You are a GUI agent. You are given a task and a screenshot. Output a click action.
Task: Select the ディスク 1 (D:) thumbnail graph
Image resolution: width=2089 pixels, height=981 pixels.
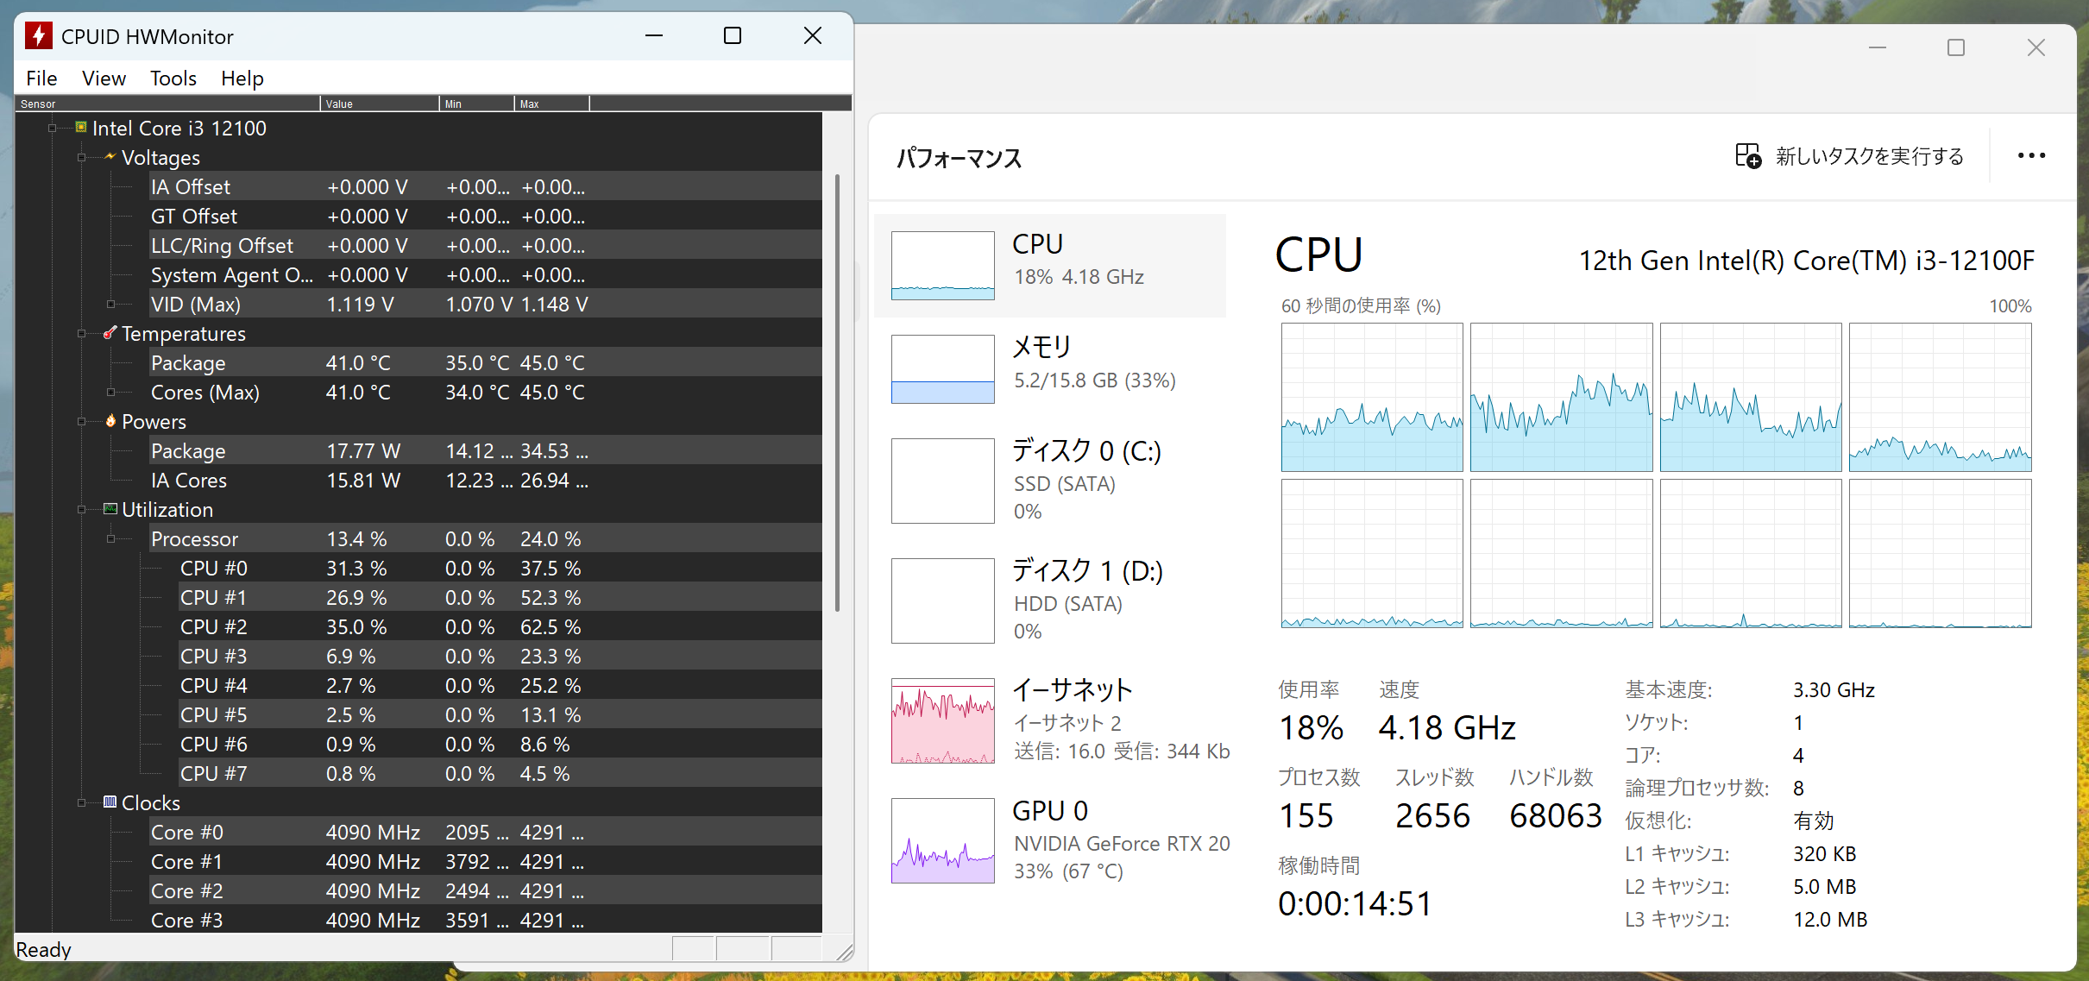[x=942, y=601]
